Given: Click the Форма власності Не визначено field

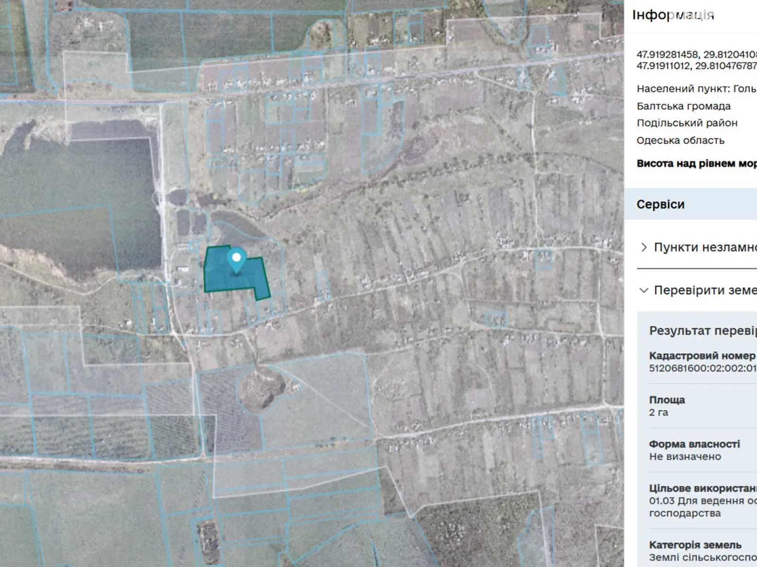Looking at the screenshot, I should 685,456.
